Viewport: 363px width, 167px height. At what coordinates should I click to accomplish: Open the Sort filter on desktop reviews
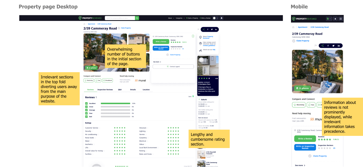pyautogui.click(x=191, y=97)
